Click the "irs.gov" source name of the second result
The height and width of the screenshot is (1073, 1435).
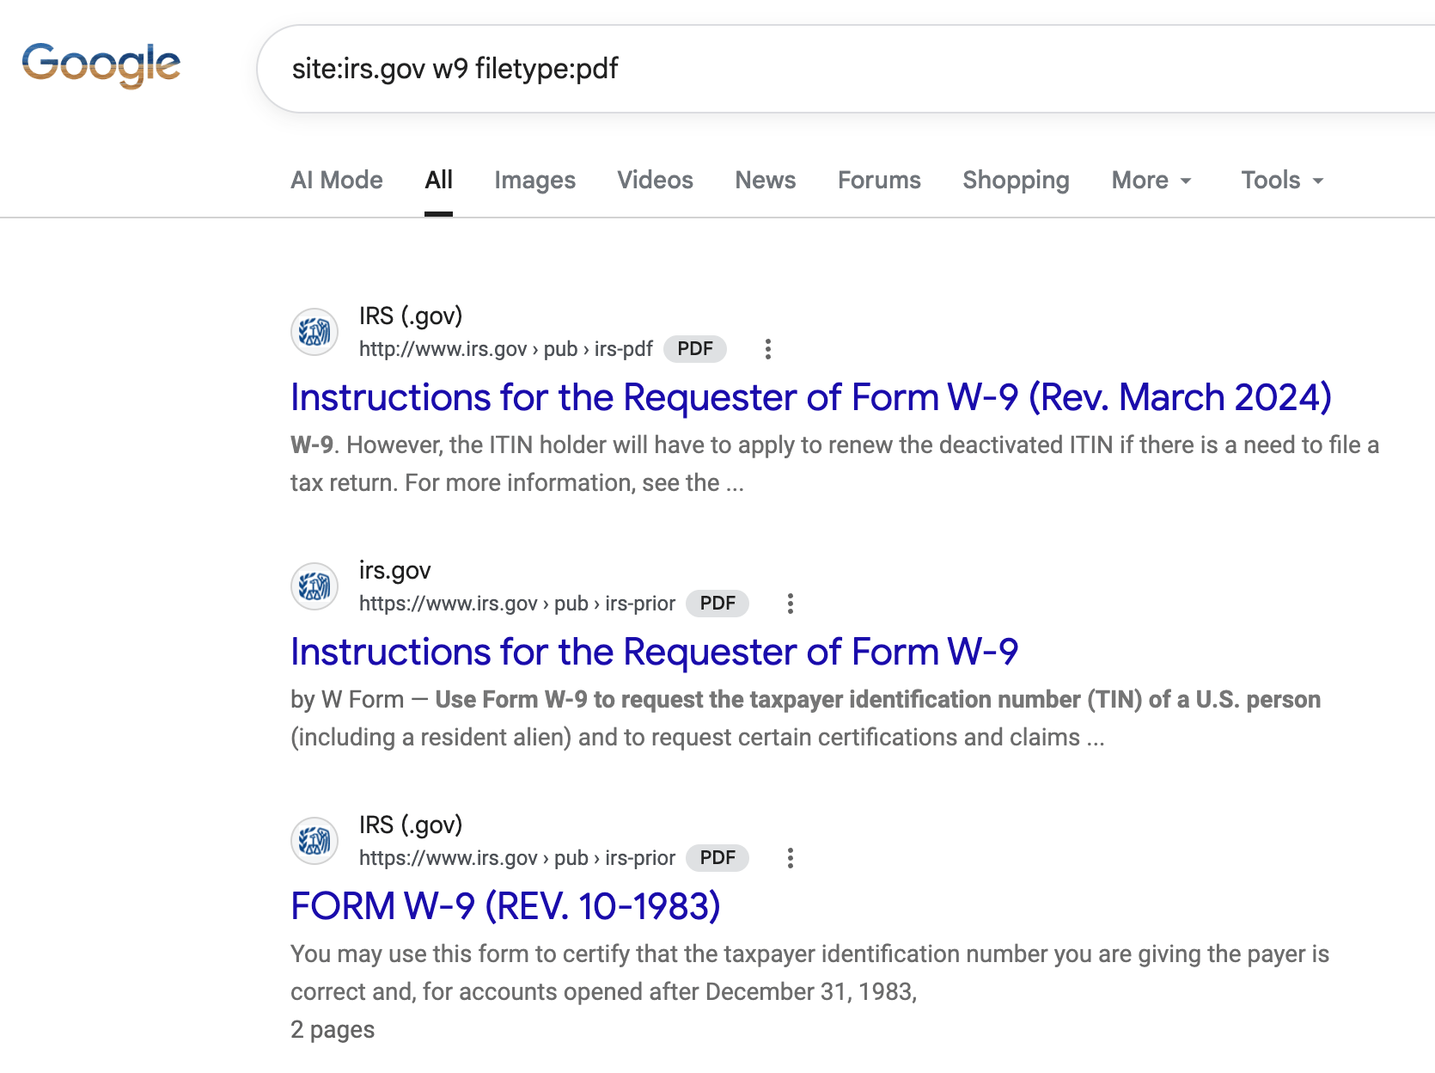pyautogui.click(x=394, y=570)
